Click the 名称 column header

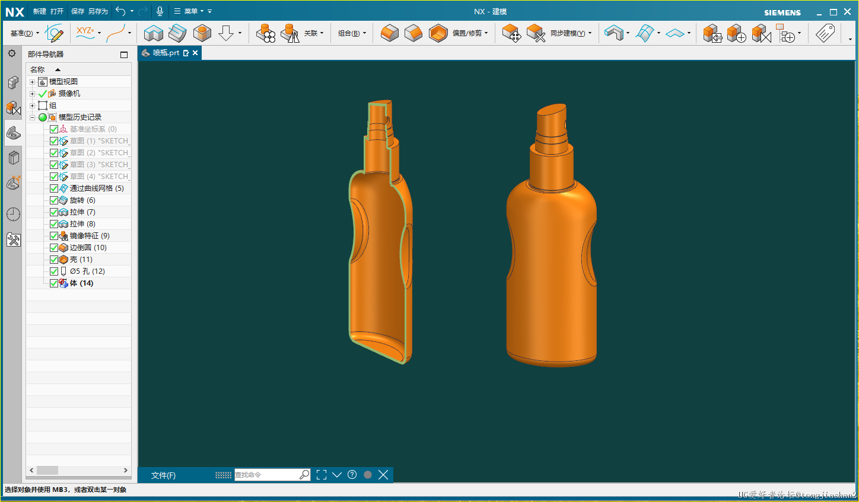click(x=79, y=69)
